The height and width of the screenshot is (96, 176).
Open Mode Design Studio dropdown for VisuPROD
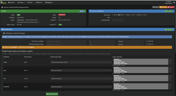click(81, 87)
